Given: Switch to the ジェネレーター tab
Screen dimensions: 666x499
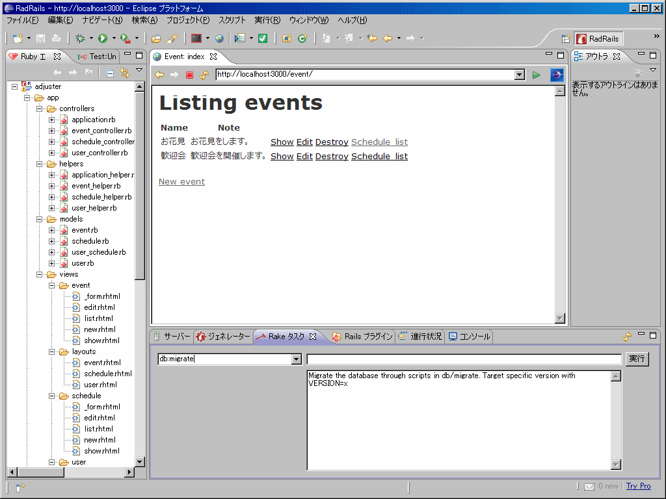Looking at the screenshot, I should (x=224, y=337).
